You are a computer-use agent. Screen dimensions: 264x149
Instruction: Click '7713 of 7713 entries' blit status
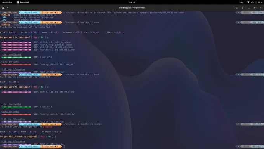click(x=52, y=122)
